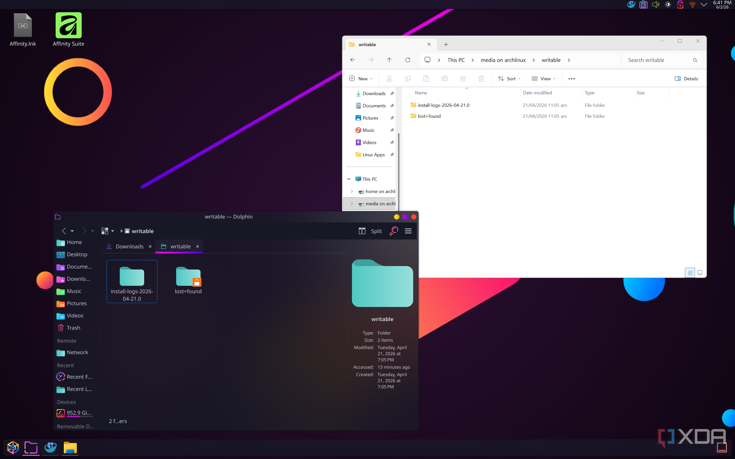
Task: Click the Share icon in Explorer toolbar
Action: tap(463, 79)
